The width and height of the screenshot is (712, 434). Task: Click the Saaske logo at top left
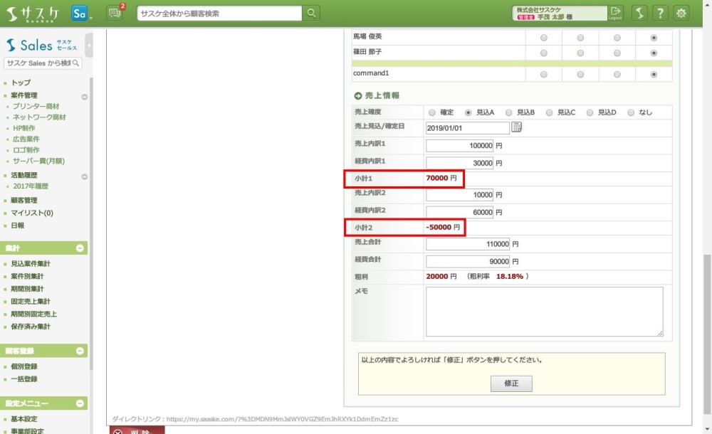tap(36, 13)
